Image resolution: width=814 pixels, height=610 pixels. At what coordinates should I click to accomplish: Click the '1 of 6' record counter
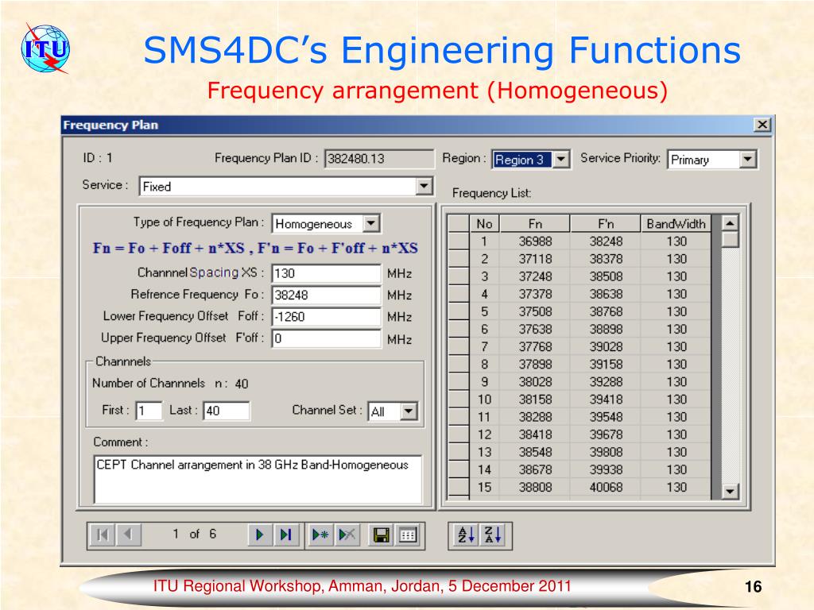195,535
